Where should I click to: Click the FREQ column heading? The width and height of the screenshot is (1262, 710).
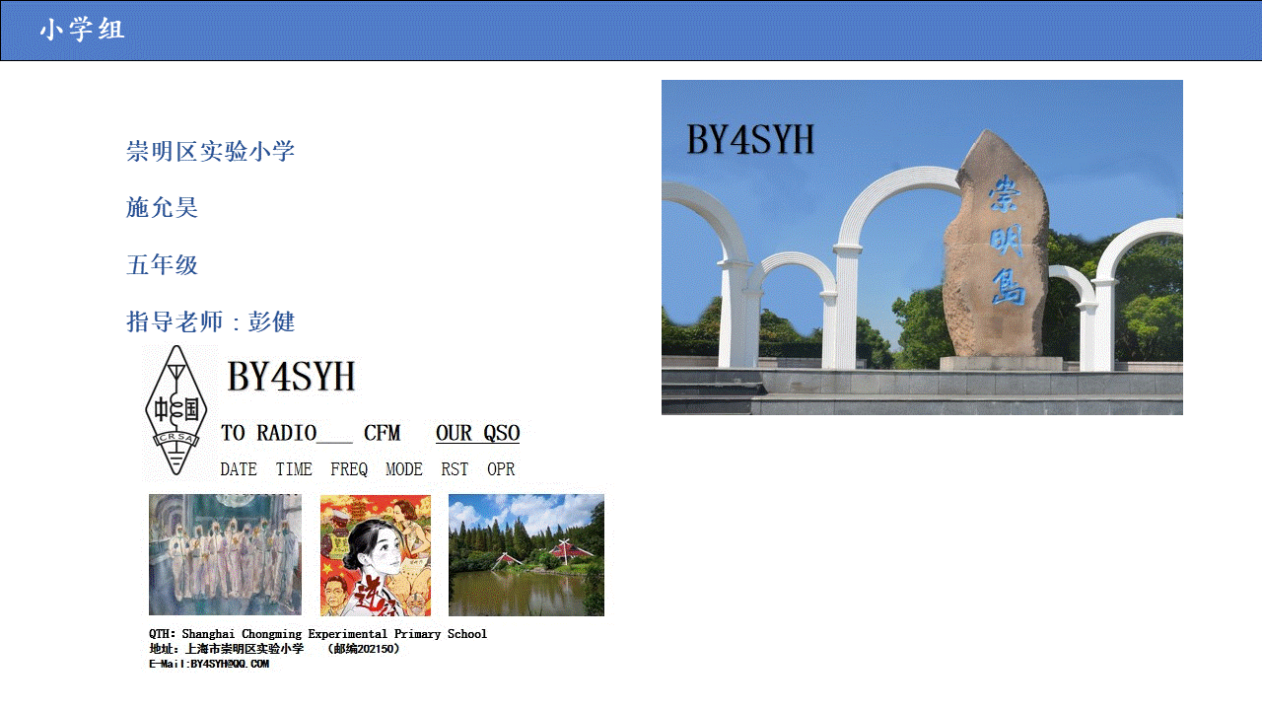[349, 469]
